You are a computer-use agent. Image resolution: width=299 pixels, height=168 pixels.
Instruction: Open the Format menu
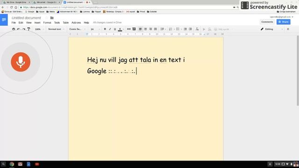pos(47,22)
